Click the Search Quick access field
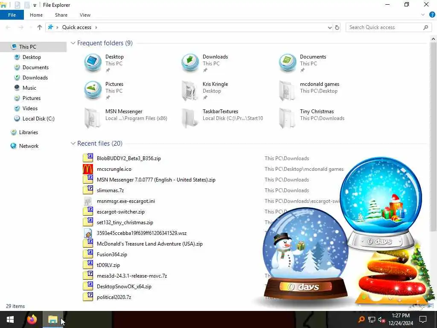This screenshot has height=328, width=437. (388, 27)
